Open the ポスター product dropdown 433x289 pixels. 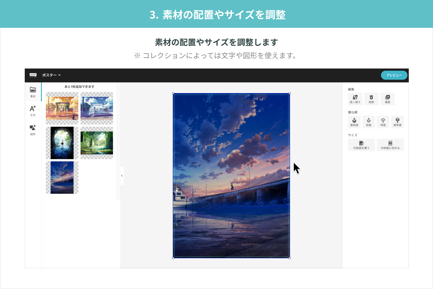pos(51,75)
